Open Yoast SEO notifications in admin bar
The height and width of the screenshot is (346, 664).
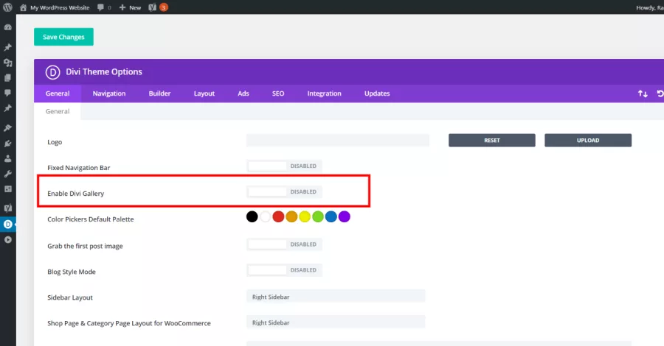coord(158,7)
